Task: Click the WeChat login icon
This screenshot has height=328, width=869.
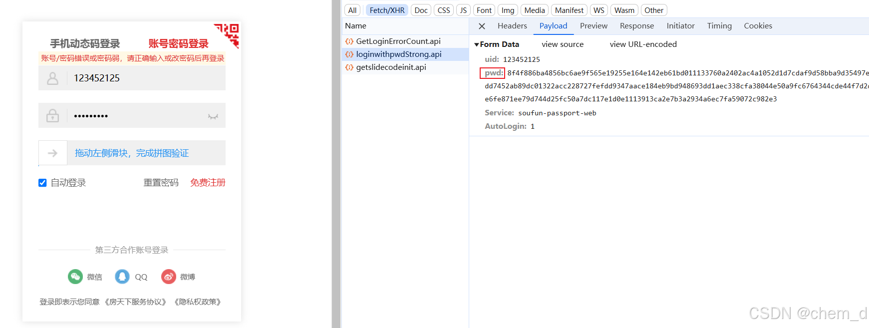Action: coord(75,277)
